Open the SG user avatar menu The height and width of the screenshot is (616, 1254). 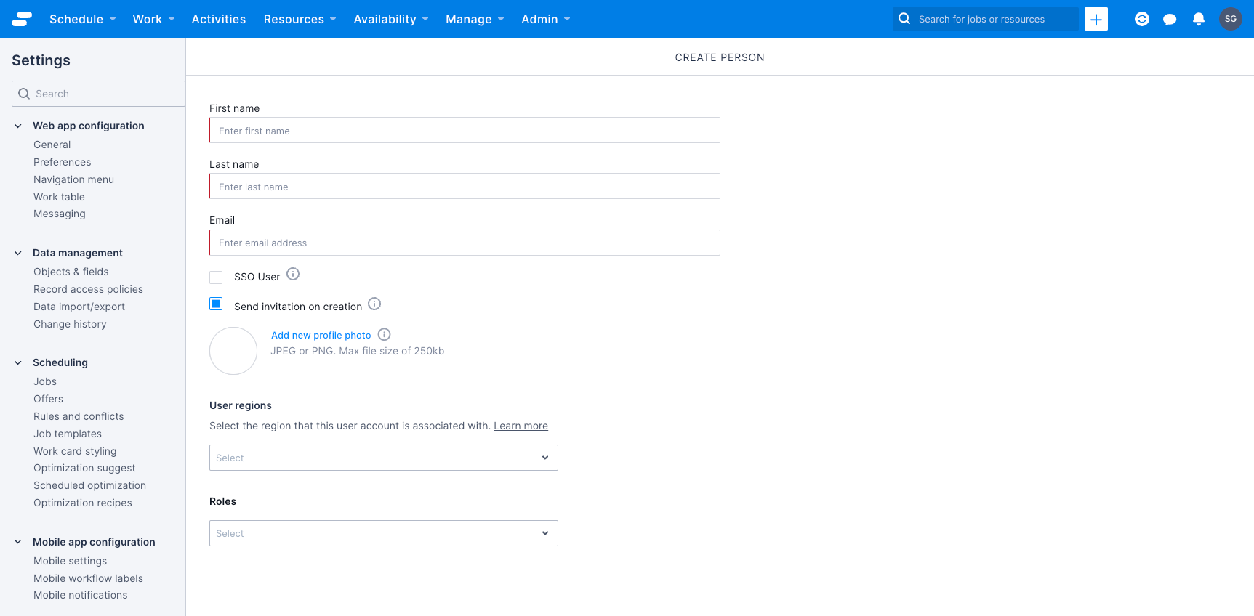pyautogui.click(x=1231, y=19)
